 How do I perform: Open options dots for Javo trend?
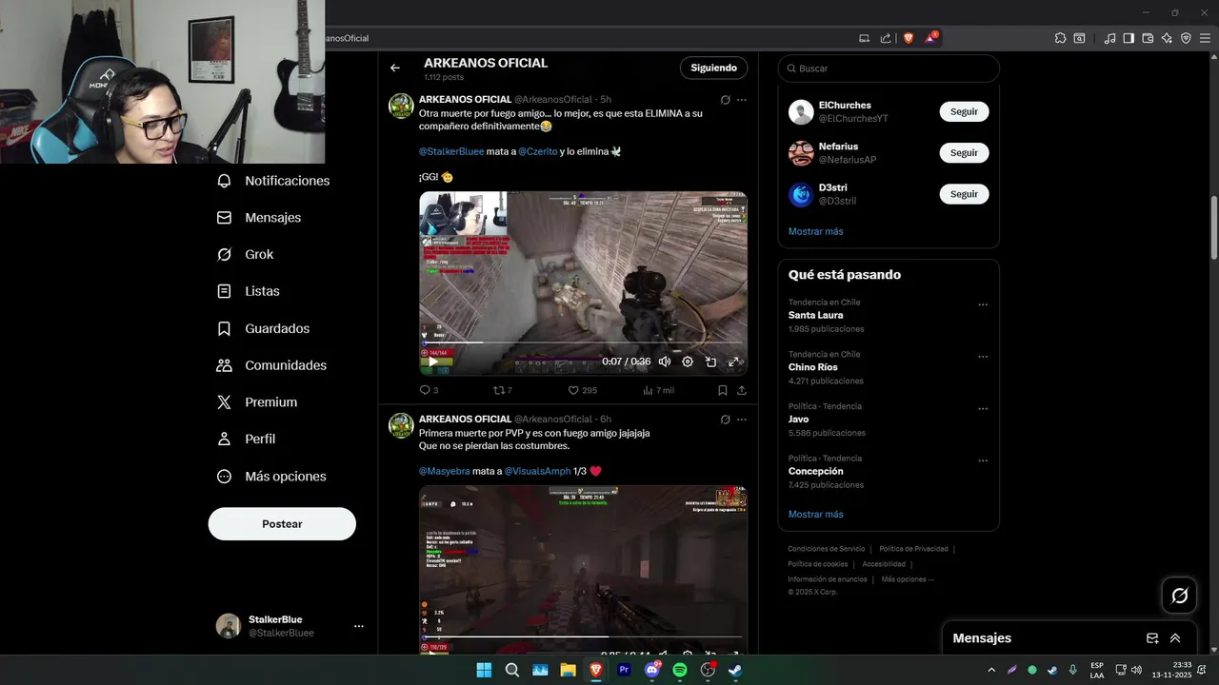pyautogui.click(x=983, y=409)
